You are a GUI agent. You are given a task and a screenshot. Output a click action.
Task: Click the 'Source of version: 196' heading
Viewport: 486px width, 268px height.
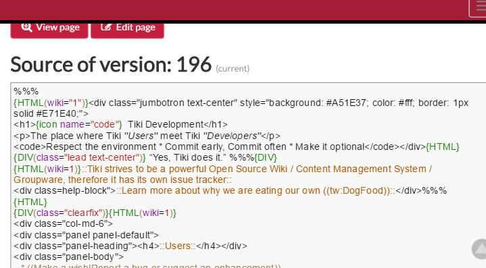click(x=111, y=64)
